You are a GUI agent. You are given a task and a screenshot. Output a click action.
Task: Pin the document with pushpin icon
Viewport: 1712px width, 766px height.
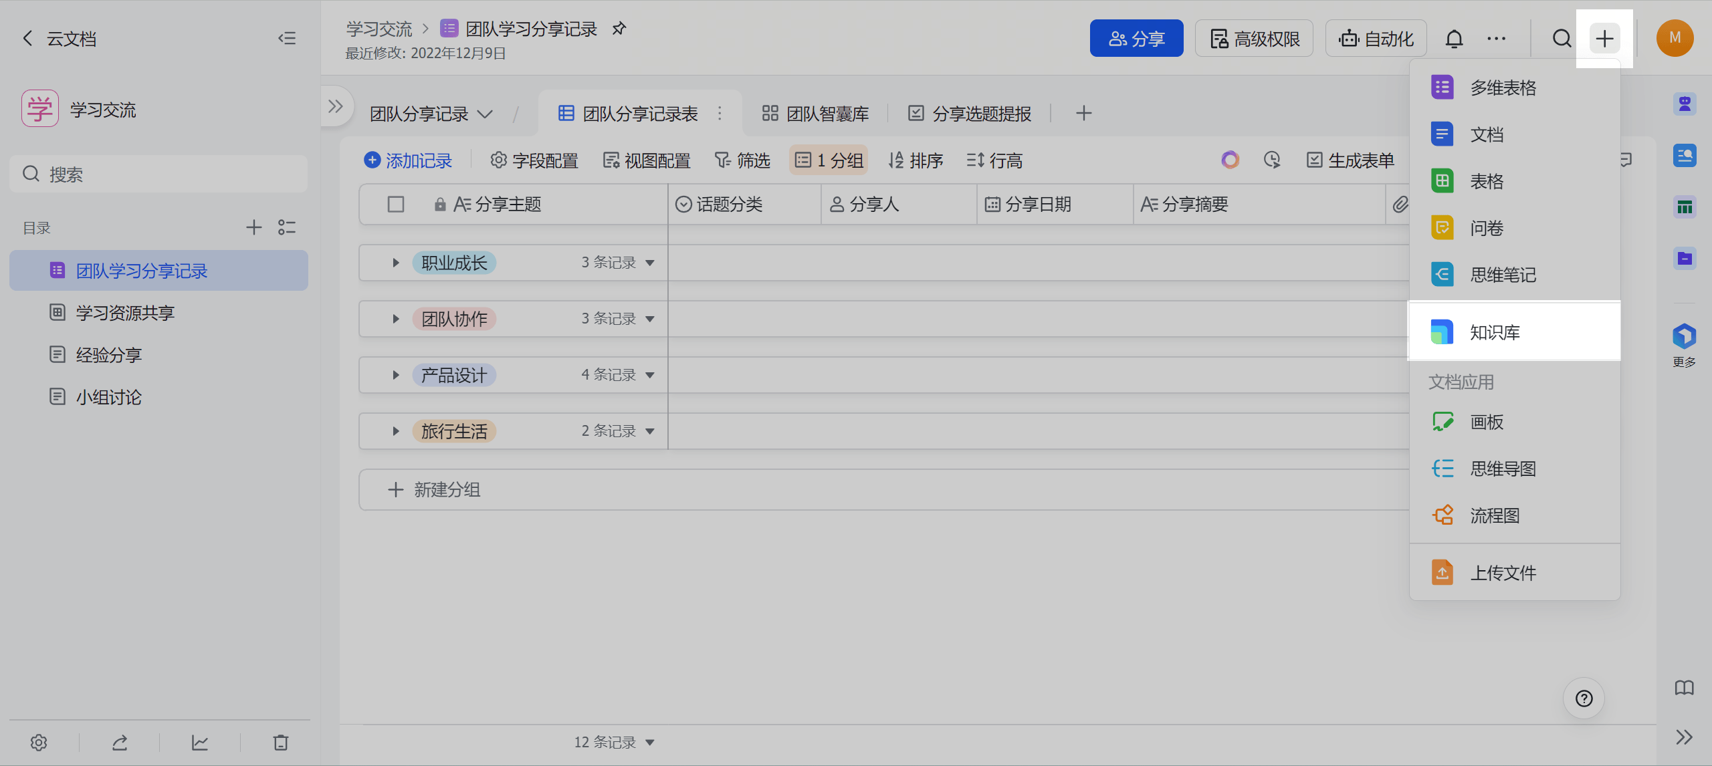tap(619, 29)
